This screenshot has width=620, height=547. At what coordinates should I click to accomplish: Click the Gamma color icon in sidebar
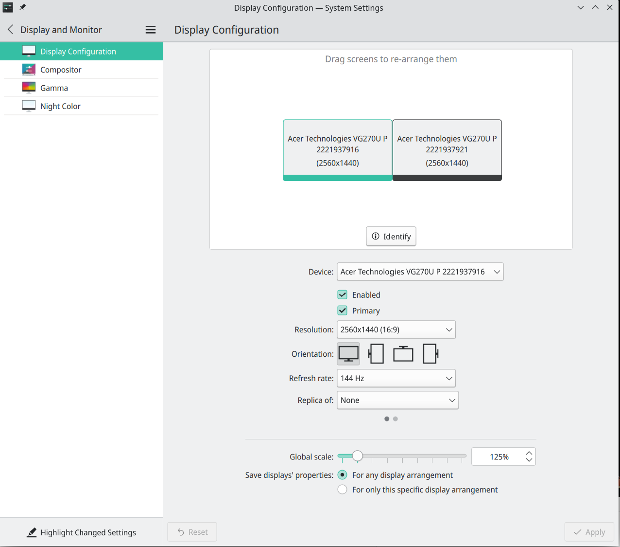(x=29, y=88)
